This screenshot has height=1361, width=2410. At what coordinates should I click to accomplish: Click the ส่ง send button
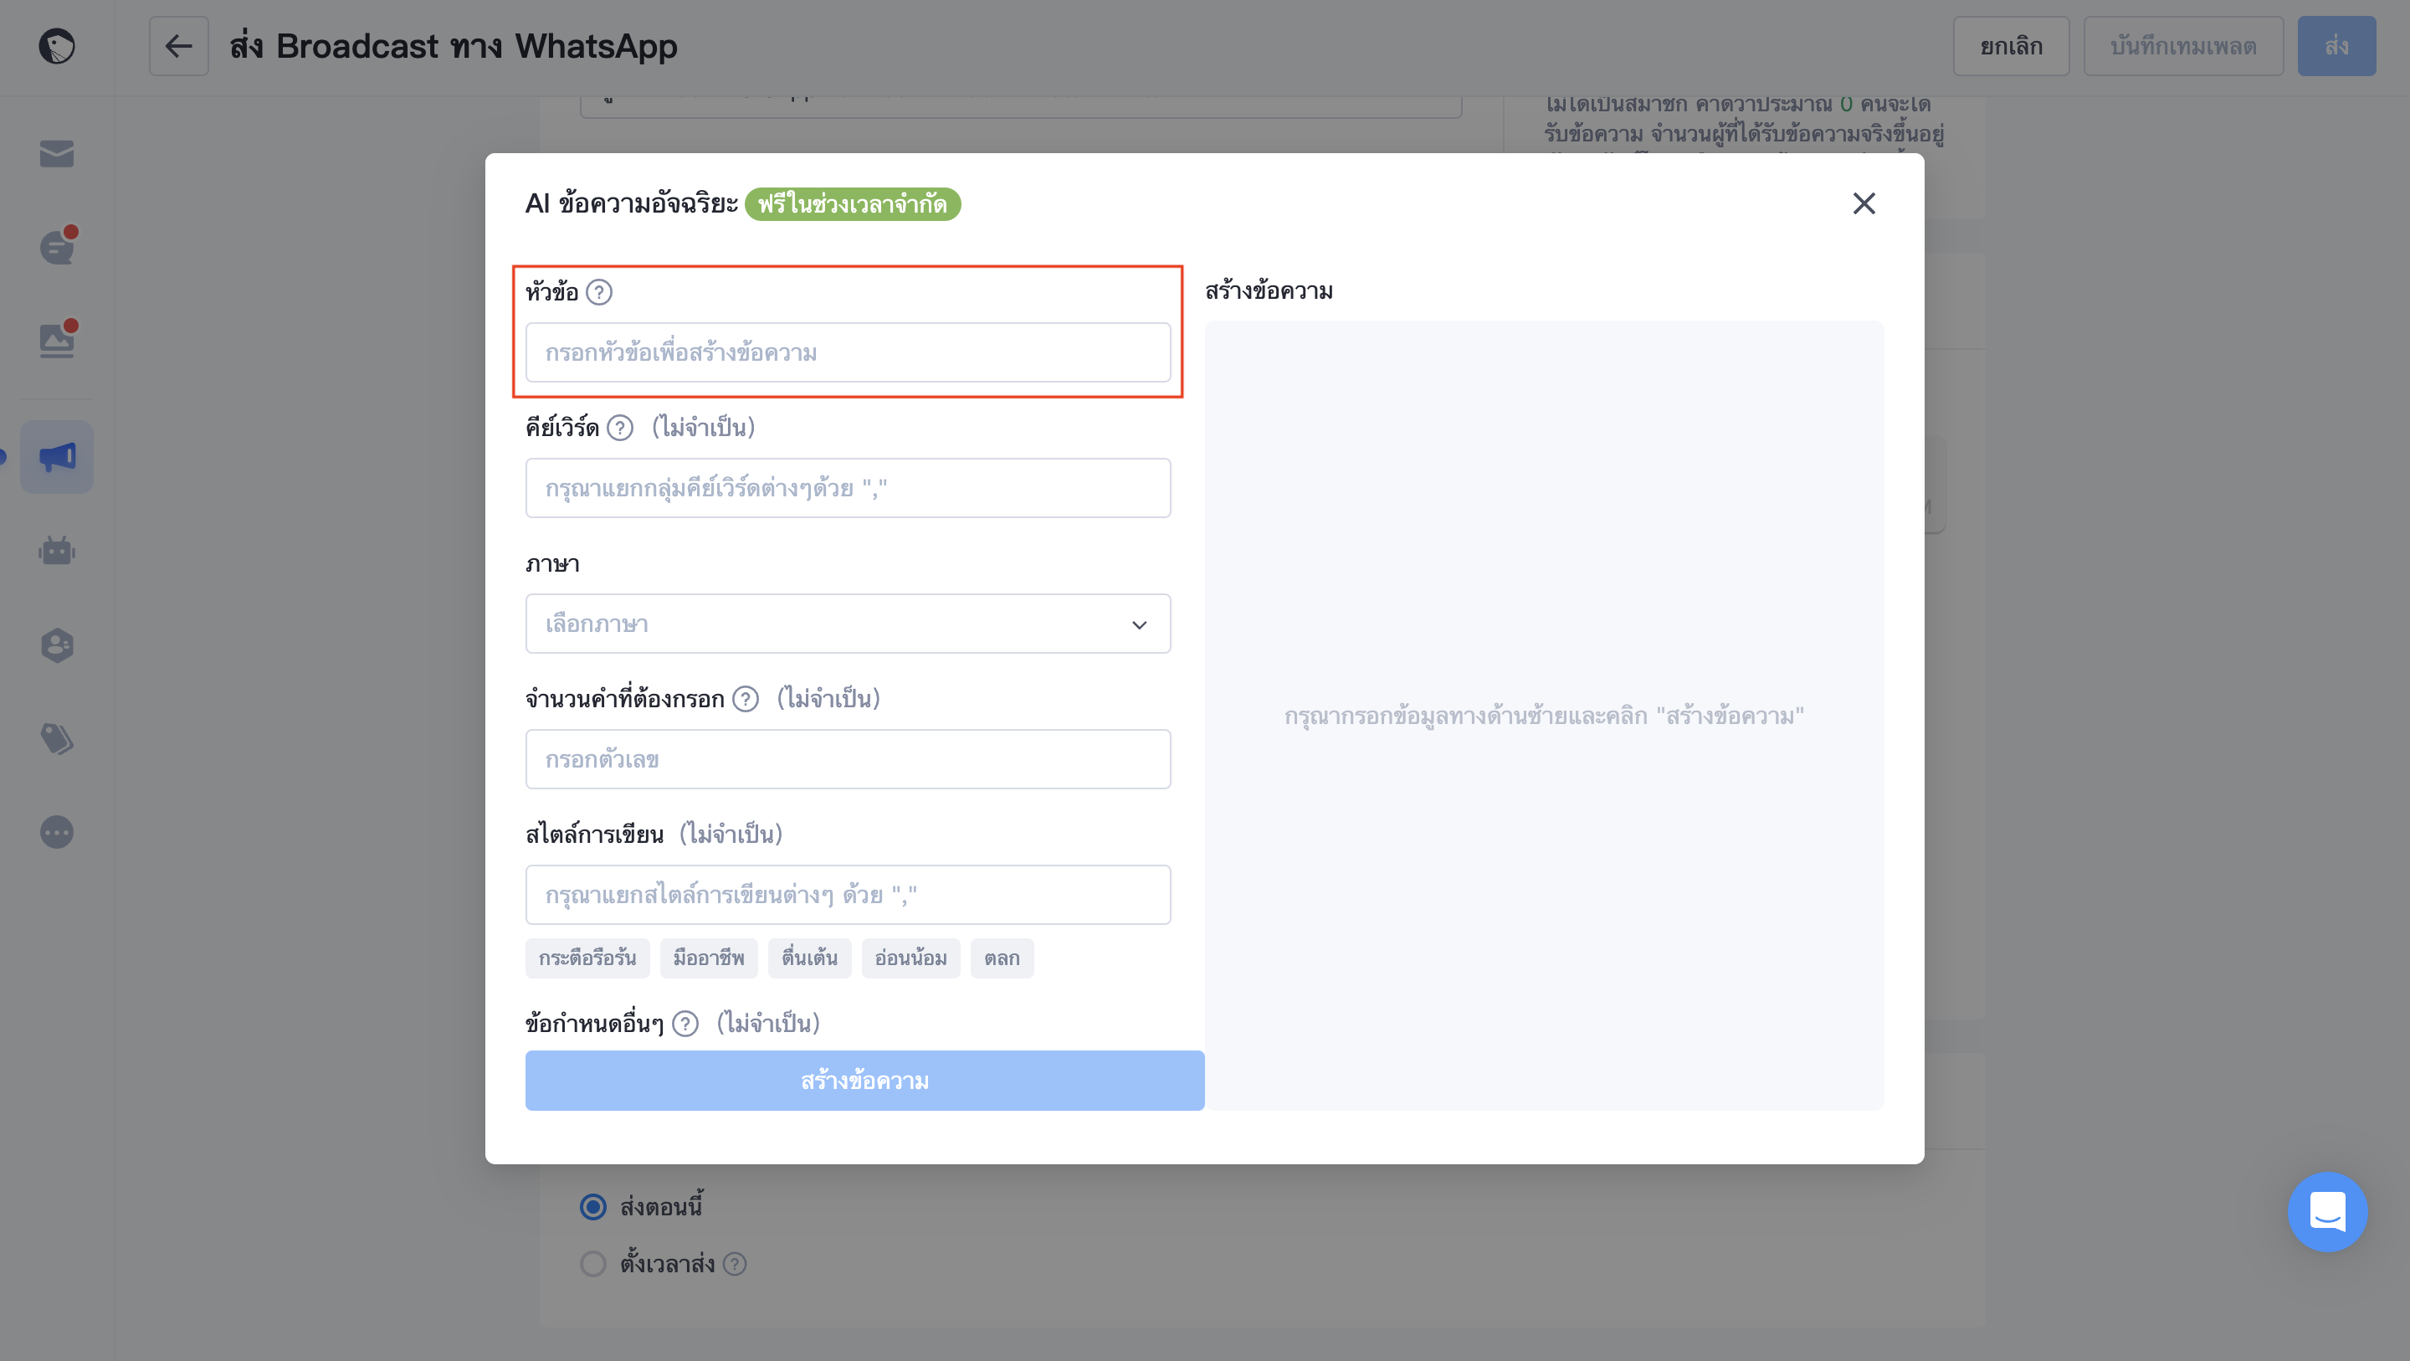click(2337, 46)
